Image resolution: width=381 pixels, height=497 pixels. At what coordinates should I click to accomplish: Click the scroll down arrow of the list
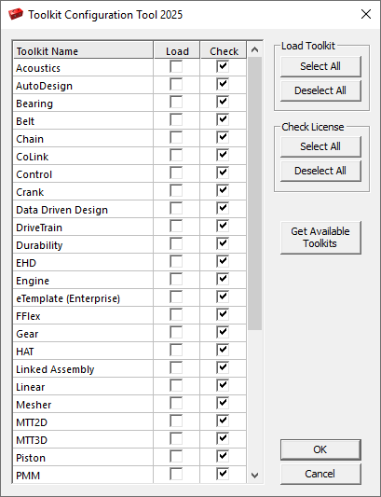tap(254, 476)
